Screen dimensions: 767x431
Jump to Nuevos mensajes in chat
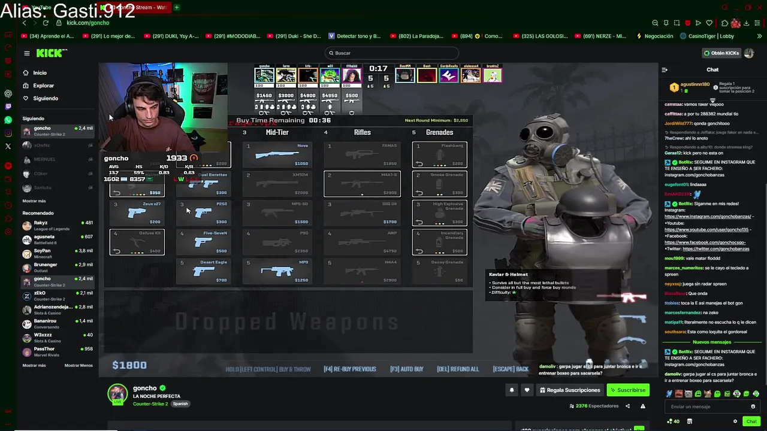coord(711,342)
